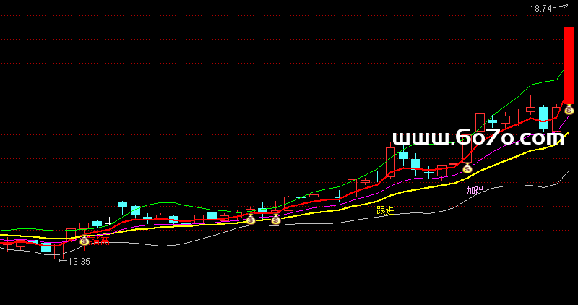Click the money bag icon above the 加码 label
This screenshot has height=305, width=578.
coord(467,168)
